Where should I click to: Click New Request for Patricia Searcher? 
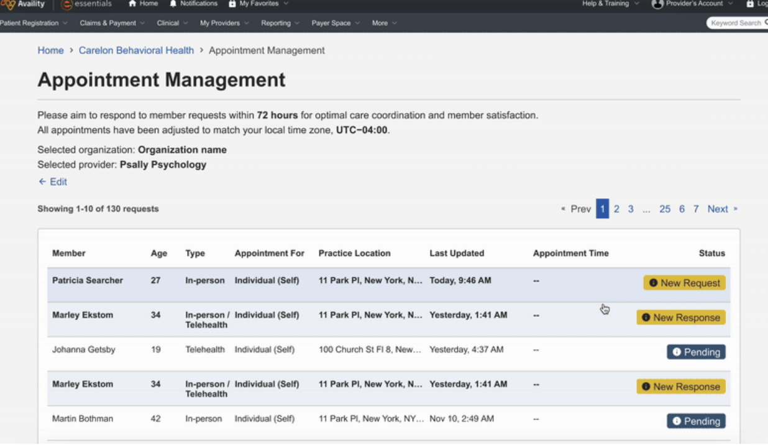(x=684, y=283)
